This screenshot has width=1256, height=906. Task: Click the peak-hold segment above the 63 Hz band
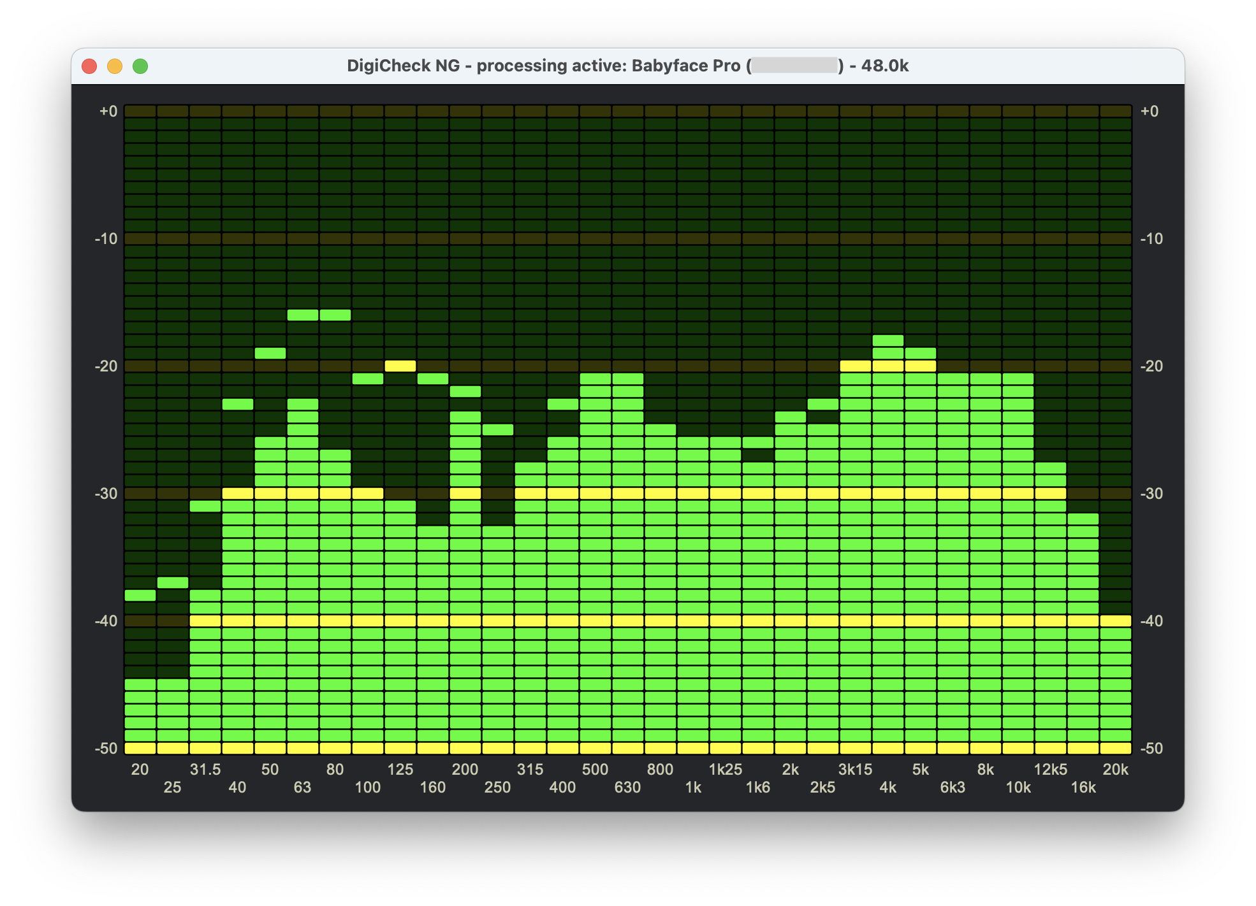click(302, 315)
